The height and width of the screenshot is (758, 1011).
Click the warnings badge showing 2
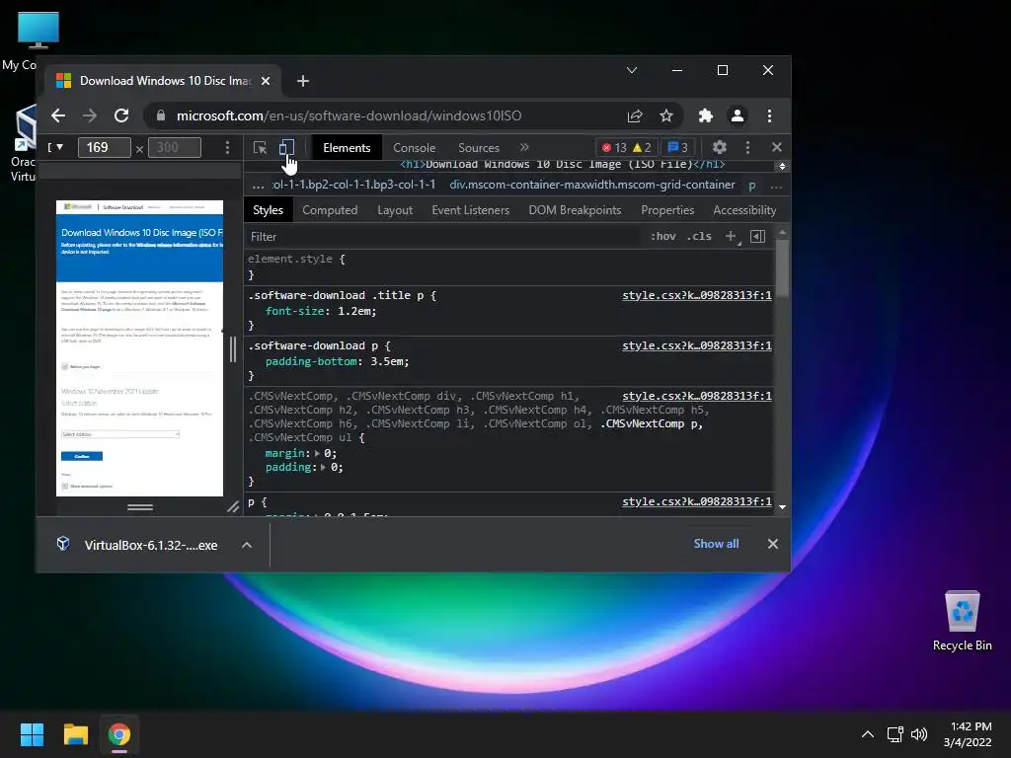click(x=642, y=148)
